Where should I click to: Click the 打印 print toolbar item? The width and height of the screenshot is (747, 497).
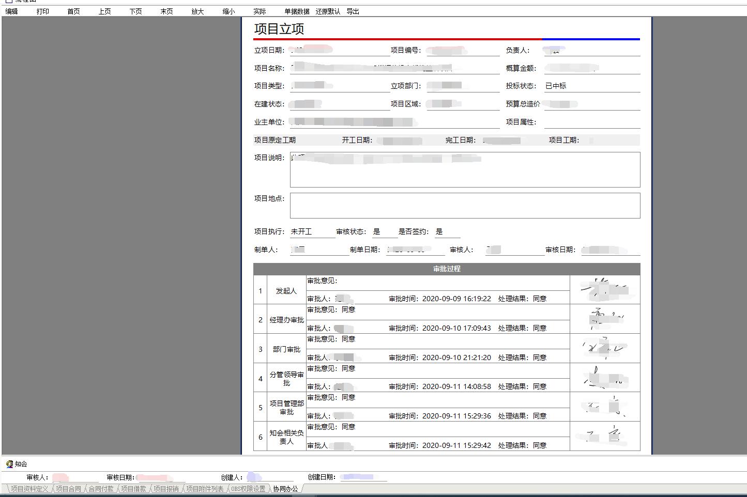pos(43,11)
